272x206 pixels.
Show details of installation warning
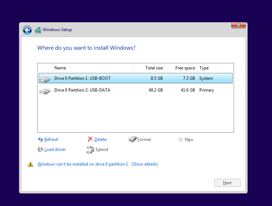click(145, 164)
